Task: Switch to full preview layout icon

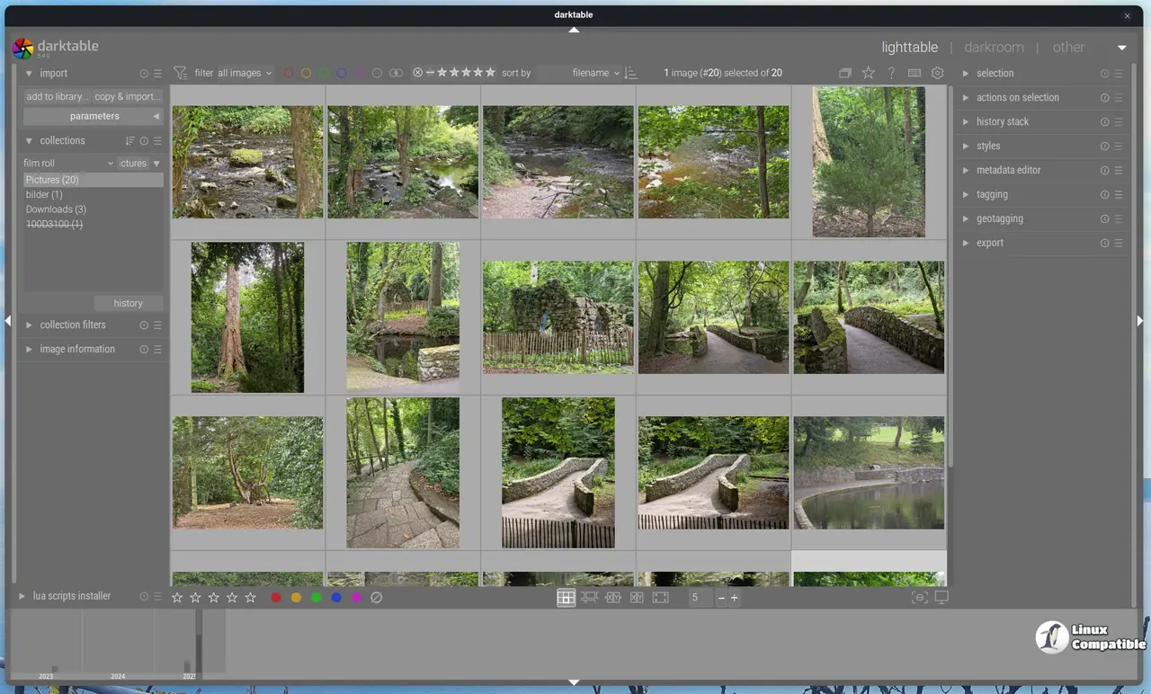Action: [660, 598]
